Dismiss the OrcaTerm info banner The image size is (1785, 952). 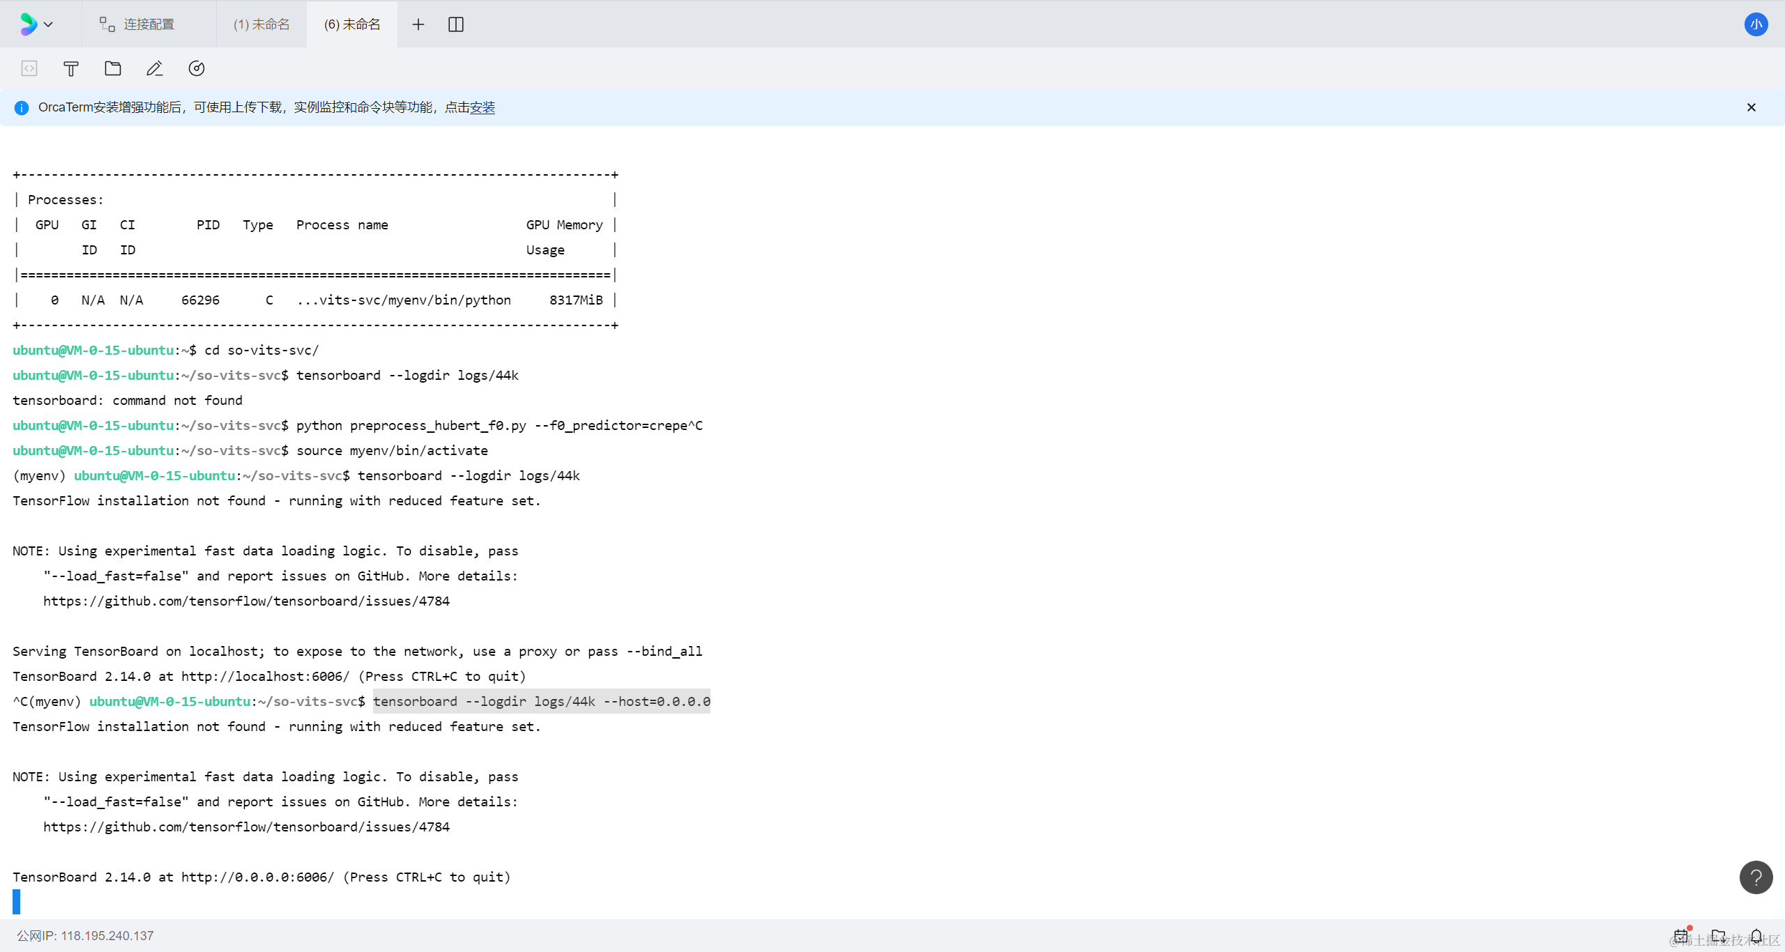click(1751, 107)
